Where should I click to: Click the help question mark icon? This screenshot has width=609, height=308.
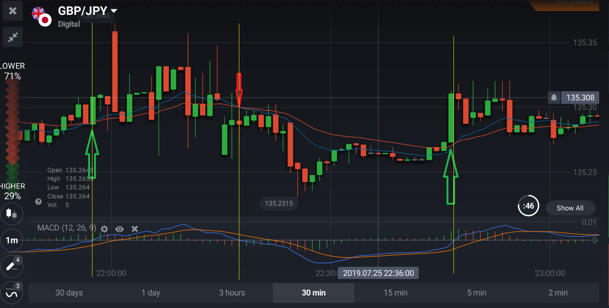tap(38, 202)
